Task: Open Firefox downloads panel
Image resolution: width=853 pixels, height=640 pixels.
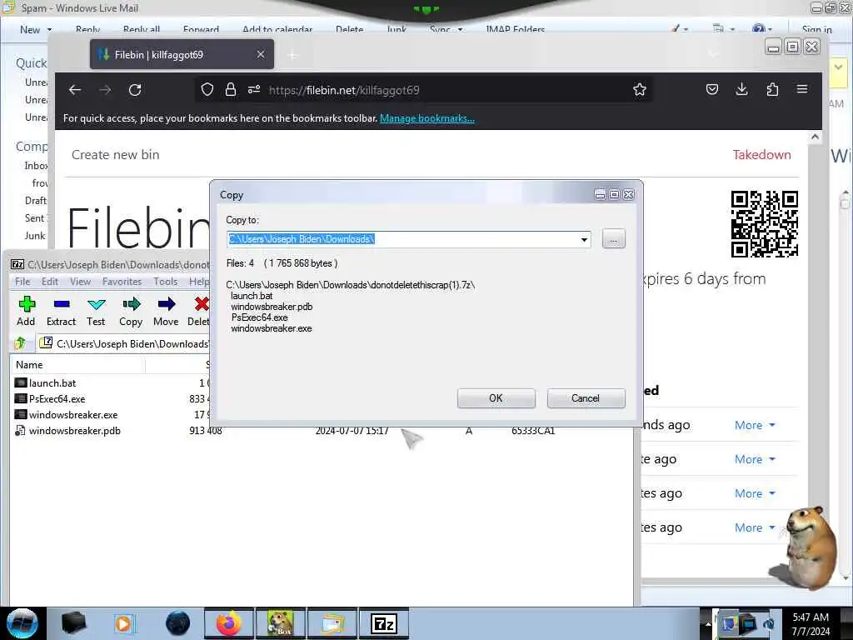Action: [x=742, y=89]
